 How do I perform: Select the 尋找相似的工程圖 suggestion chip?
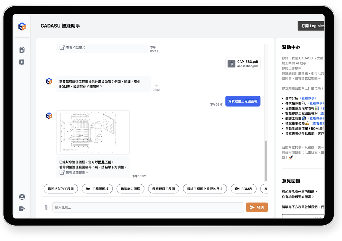[x=61, y=189]
